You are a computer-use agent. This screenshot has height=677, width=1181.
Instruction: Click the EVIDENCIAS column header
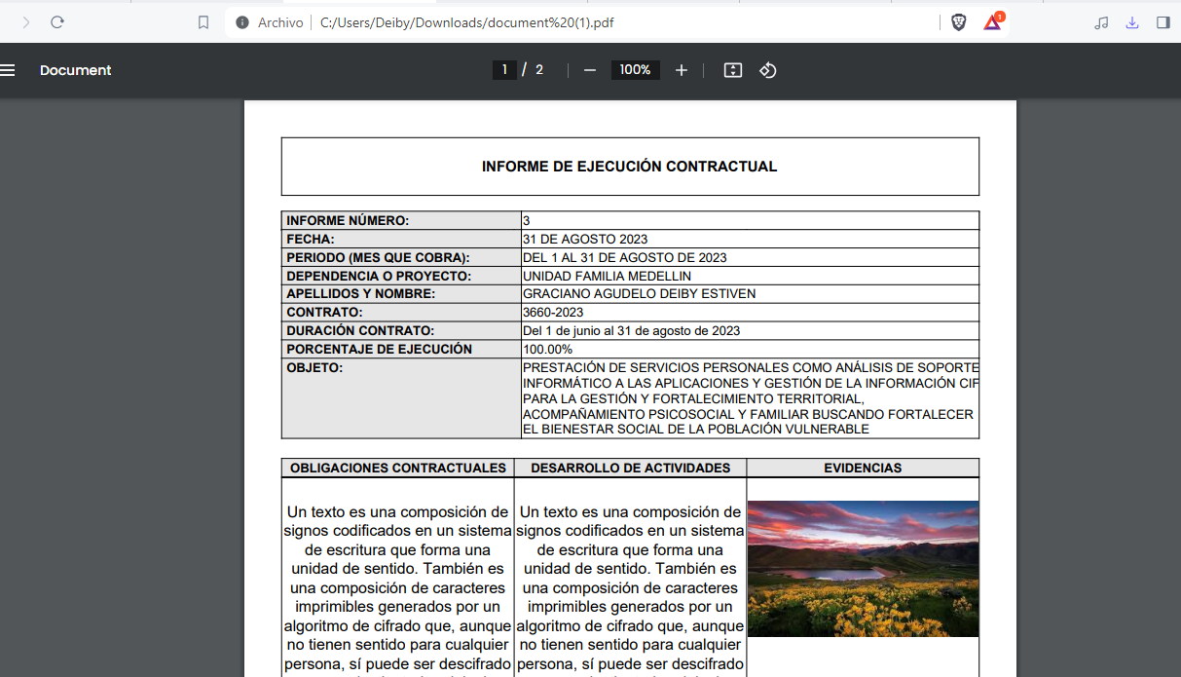[x=863, y=469]
